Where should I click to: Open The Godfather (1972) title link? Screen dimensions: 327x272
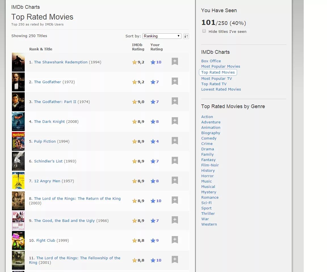coord(48,82)
